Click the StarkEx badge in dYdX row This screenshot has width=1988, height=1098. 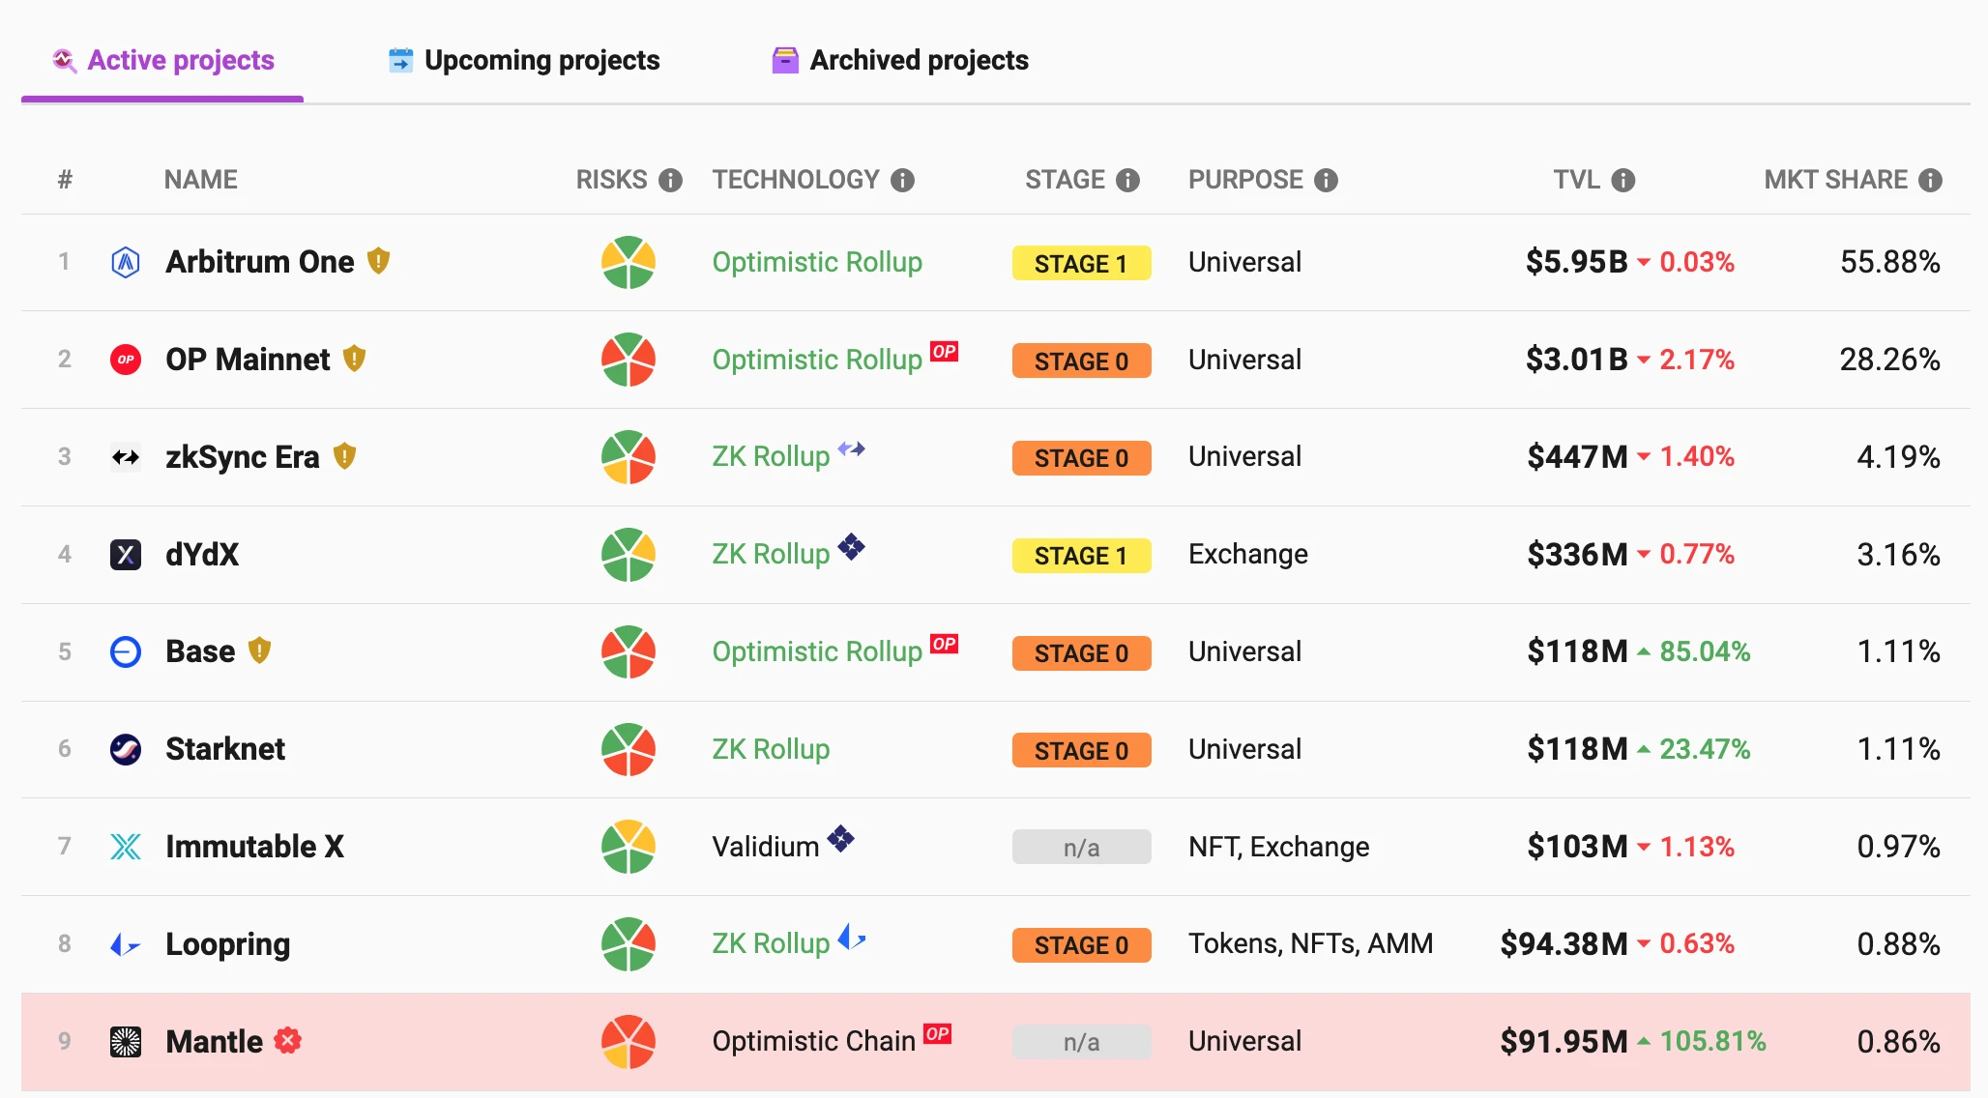click(x=851, y=547)
